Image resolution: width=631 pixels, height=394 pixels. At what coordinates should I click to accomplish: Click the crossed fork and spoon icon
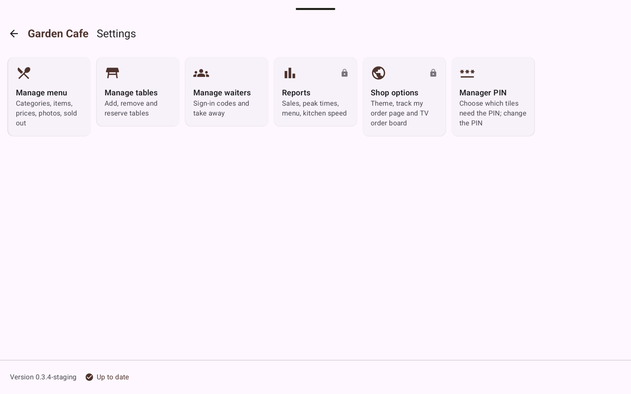(24, 73)
